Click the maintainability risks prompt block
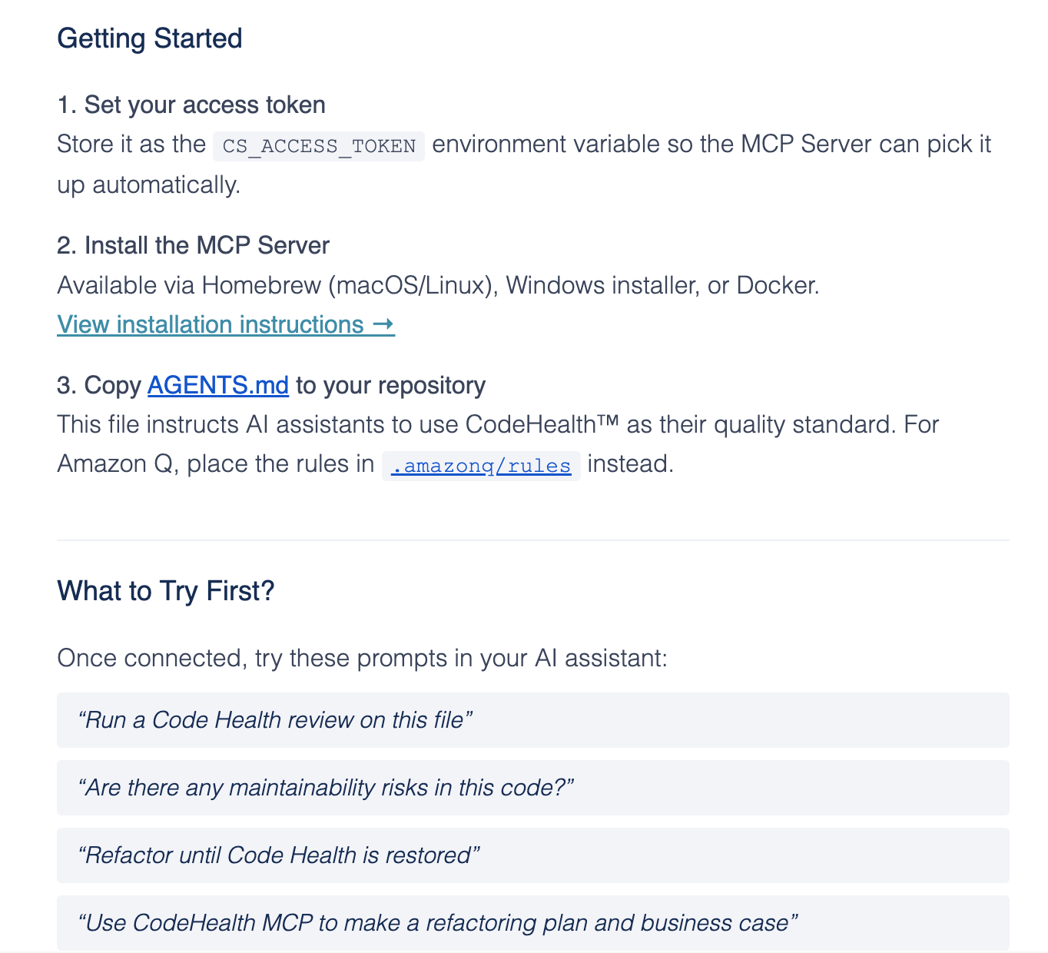The width and height of the screenshot is (1048, 953). (x=326, y=788)
